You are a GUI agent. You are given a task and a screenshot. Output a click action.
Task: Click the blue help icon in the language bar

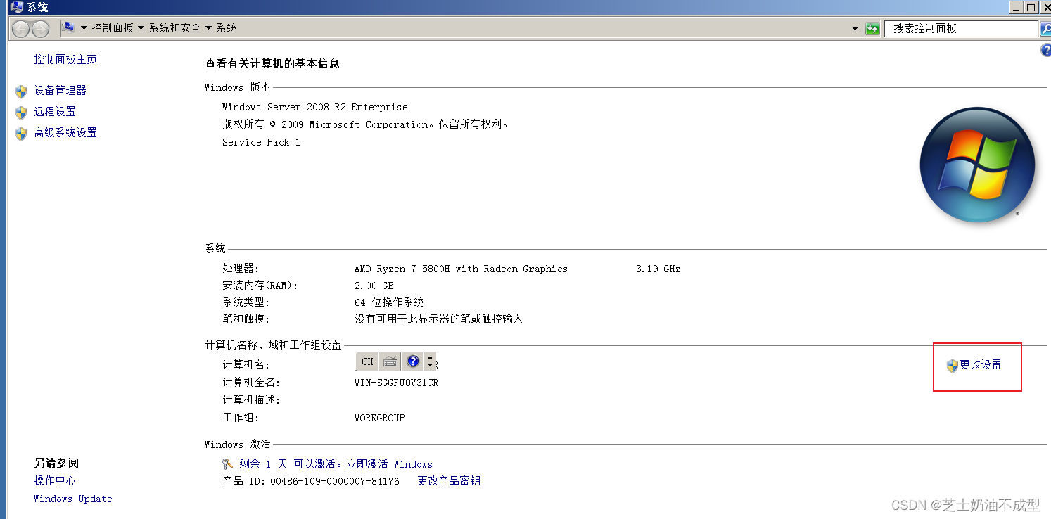[x=412, y=361]
